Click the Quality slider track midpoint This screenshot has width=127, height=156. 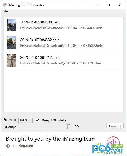point(44,127)
